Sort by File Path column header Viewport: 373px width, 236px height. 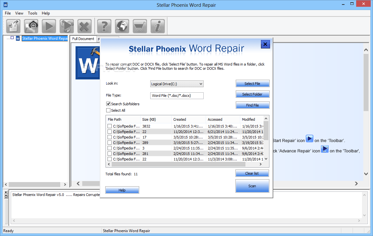click(x=123, y=119)
